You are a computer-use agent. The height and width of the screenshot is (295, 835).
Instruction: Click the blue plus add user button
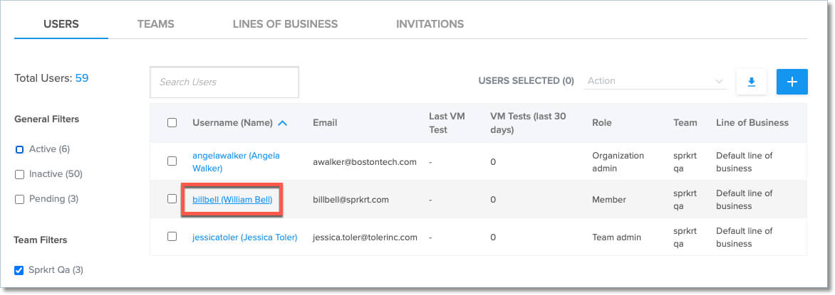pyautogui.click(x=792, y=82)
